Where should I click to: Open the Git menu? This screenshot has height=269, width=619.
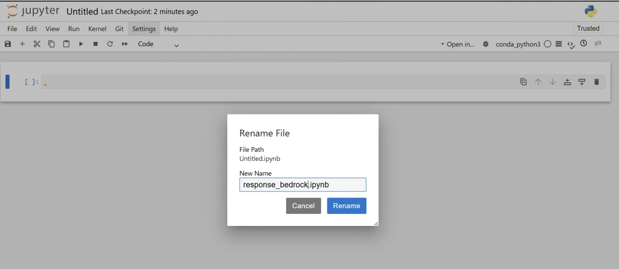119,29
